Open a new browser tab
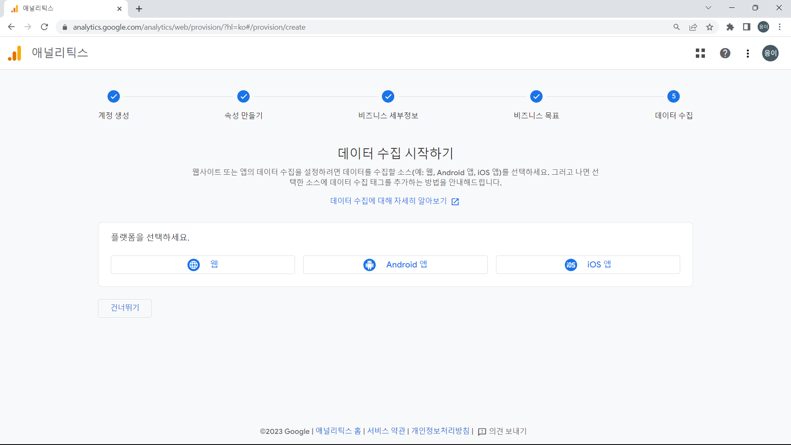 pos(139,8)
